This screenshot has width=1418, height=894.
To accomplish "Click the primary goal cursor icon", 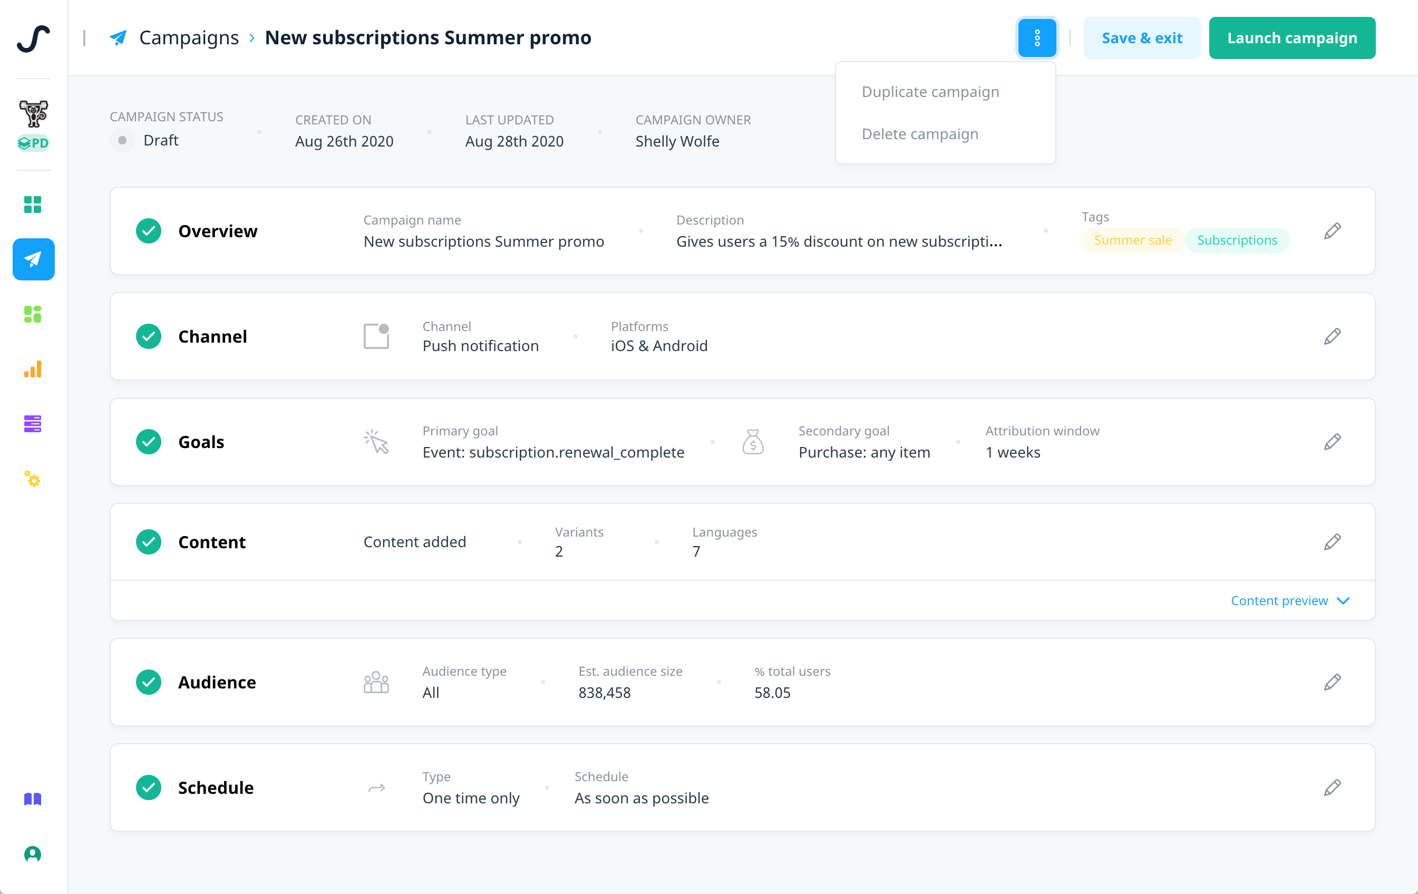I will (376, 442).
